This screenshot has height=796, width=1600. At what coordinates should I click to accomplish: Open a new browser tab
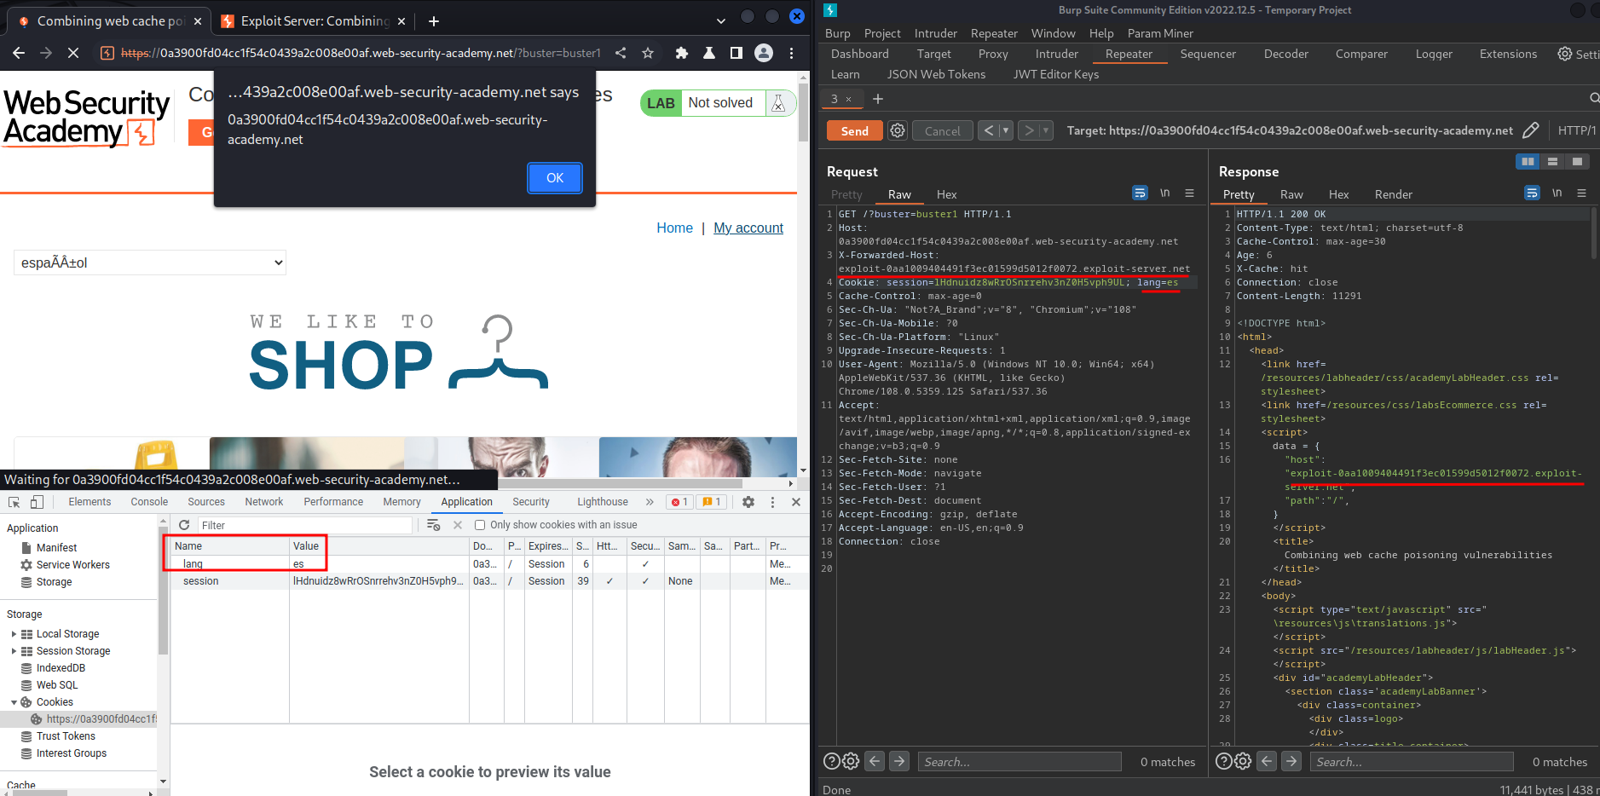(x=434, y=21)
